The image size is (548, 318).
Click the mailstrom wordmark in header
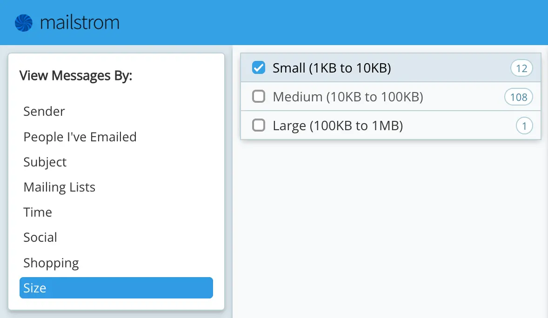(80, 23)
